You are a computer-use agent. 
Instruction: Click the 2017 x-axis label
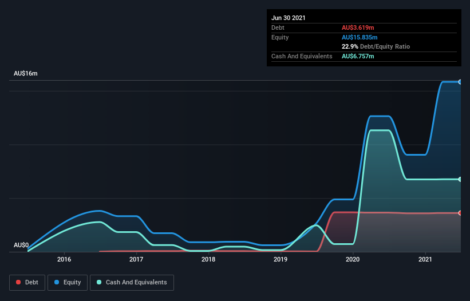click(x=136, y=259)
